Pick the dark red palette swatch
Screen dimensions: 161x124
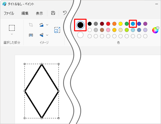point(102,24)
